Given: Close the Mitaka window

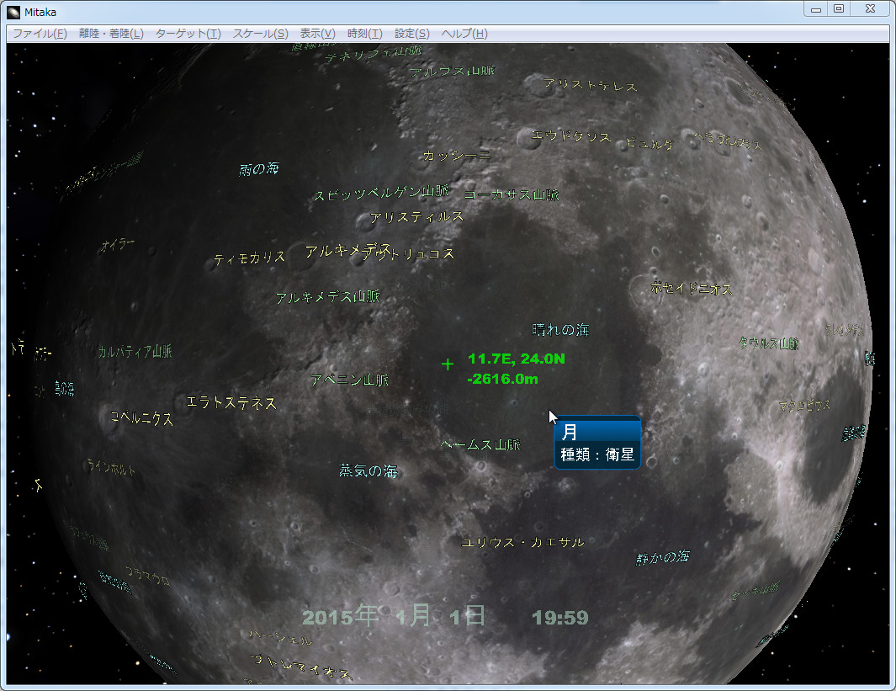Looking at the screenshot, I should pos(870,9).
